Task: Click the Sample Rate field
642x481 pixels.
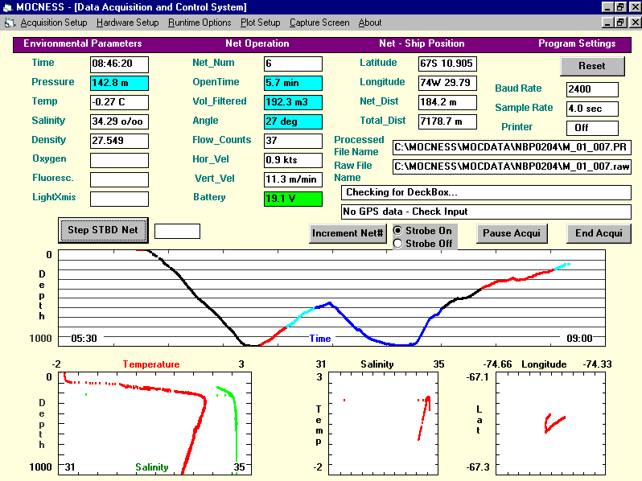Action: [x=592, y=109]
